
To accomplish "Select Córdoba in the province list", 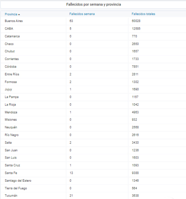I will tap(11, 67).
